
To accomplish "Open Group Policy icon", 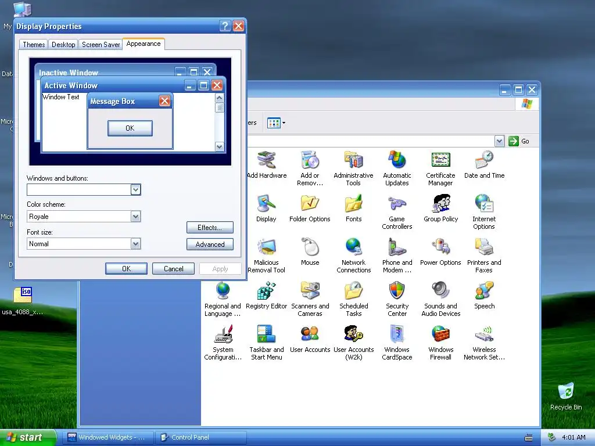I will click(x=440, y=208).
